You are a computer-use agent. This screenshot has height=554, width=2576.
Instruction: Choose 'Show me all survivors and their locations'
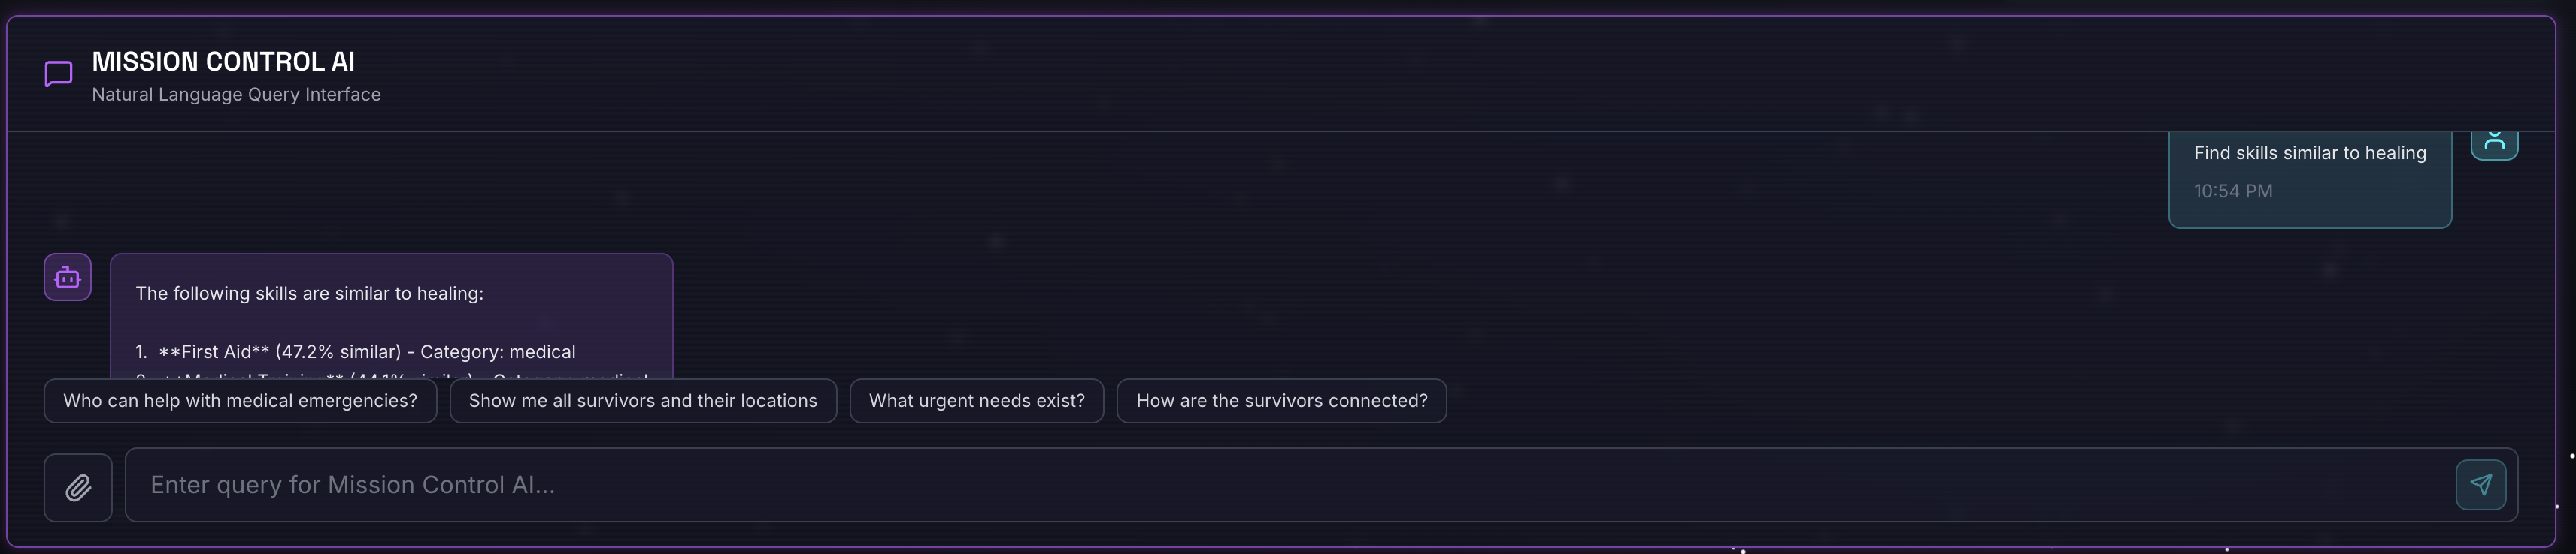pyautogui.click(x=642, y=400)
